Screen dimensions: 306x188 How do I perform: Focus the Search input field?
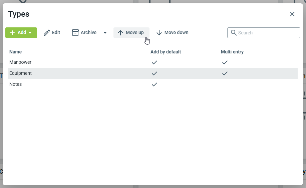click(x=267, y=33)
